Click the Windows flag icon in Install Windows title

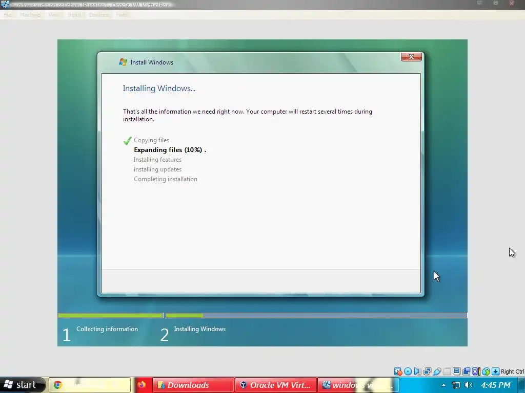(123, 62)
